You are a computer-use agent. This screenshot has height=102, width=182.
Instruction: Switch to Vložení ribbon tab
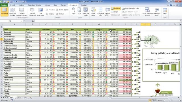(22, 5)
